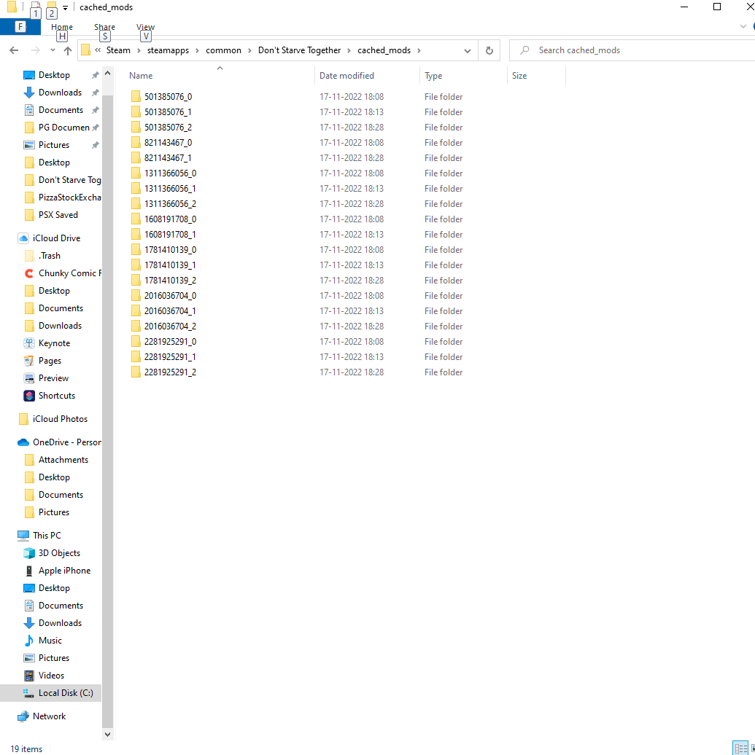This screenshot has width=755, height=755.
Task: Open the Share ribbon tab
Action: (104, 27)
